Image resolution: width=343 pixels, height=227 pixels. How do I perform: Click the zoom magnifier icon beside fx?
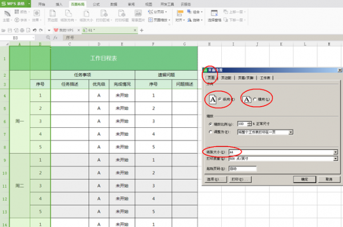point(48,38)
